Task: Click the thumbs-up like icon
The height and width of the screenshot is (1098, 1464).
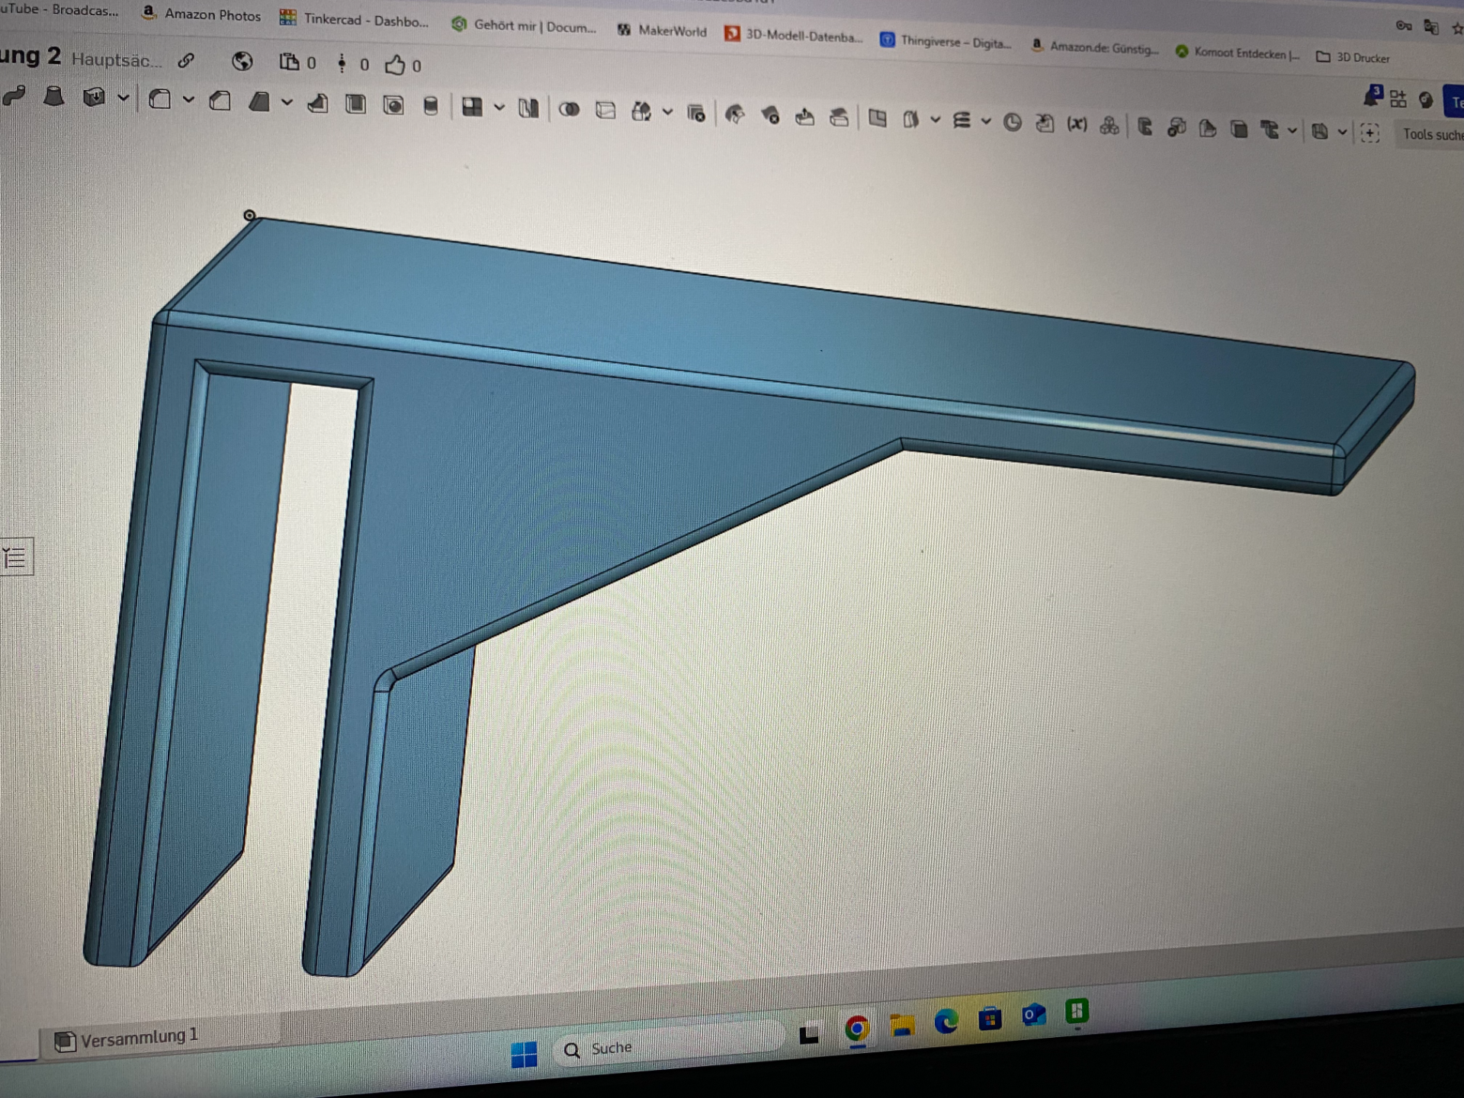Action: tap(395, 65)
